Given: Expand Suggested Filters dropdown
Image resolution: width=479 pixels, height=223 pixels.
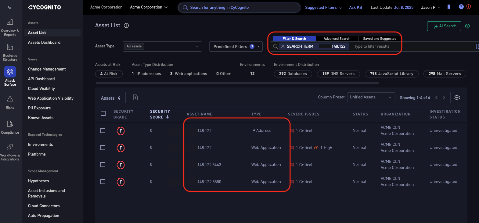Looking at the screenshot, I should (323, 8).
